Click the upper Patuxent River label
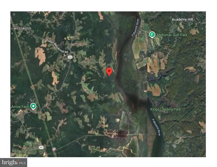217x167 pixels. pyautogui.click(x=135, y=27)
